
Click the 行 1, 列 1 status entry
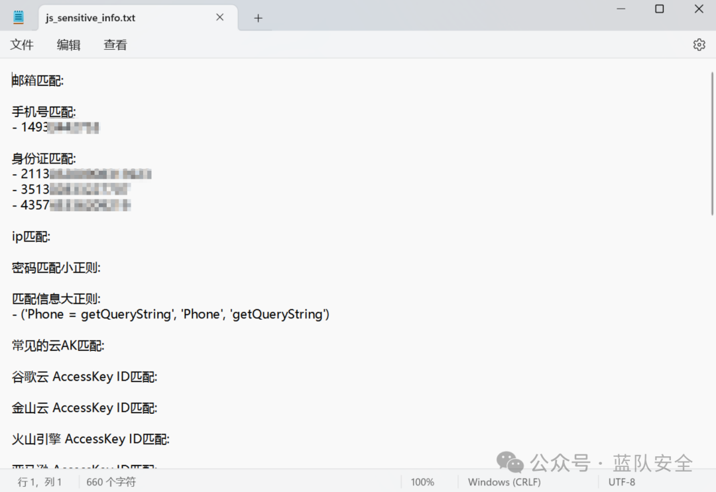(x=40, y=482)
